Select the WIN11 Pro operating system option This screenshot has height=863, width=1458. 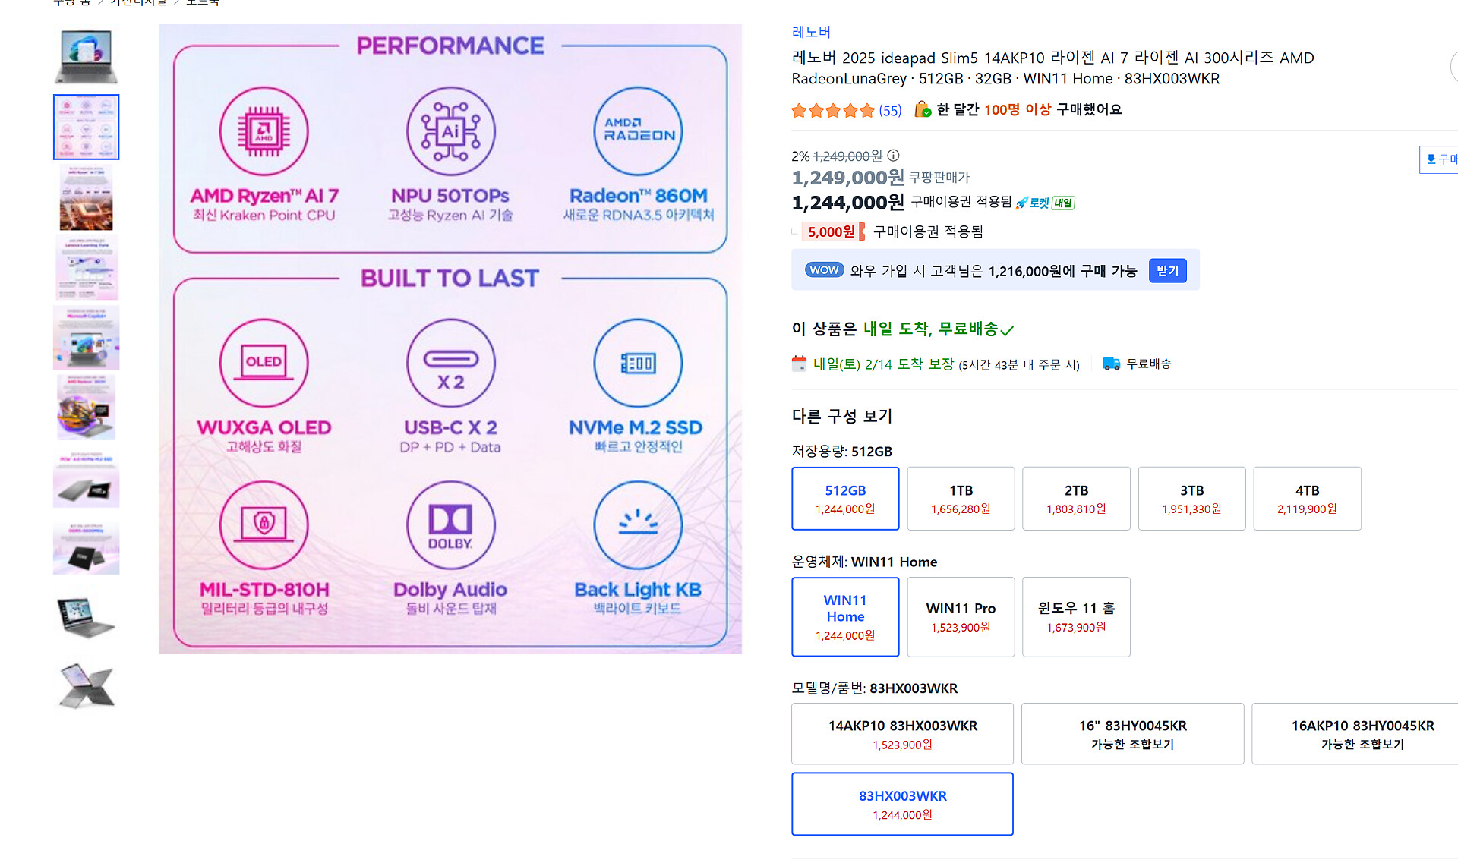click(x=961, y=617)
